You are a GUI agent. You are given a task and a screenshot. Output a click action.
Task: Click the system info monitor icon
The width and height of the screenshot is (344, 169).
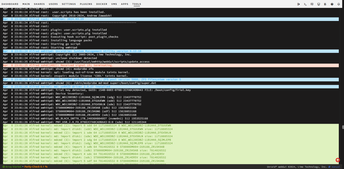pos(319,4)
